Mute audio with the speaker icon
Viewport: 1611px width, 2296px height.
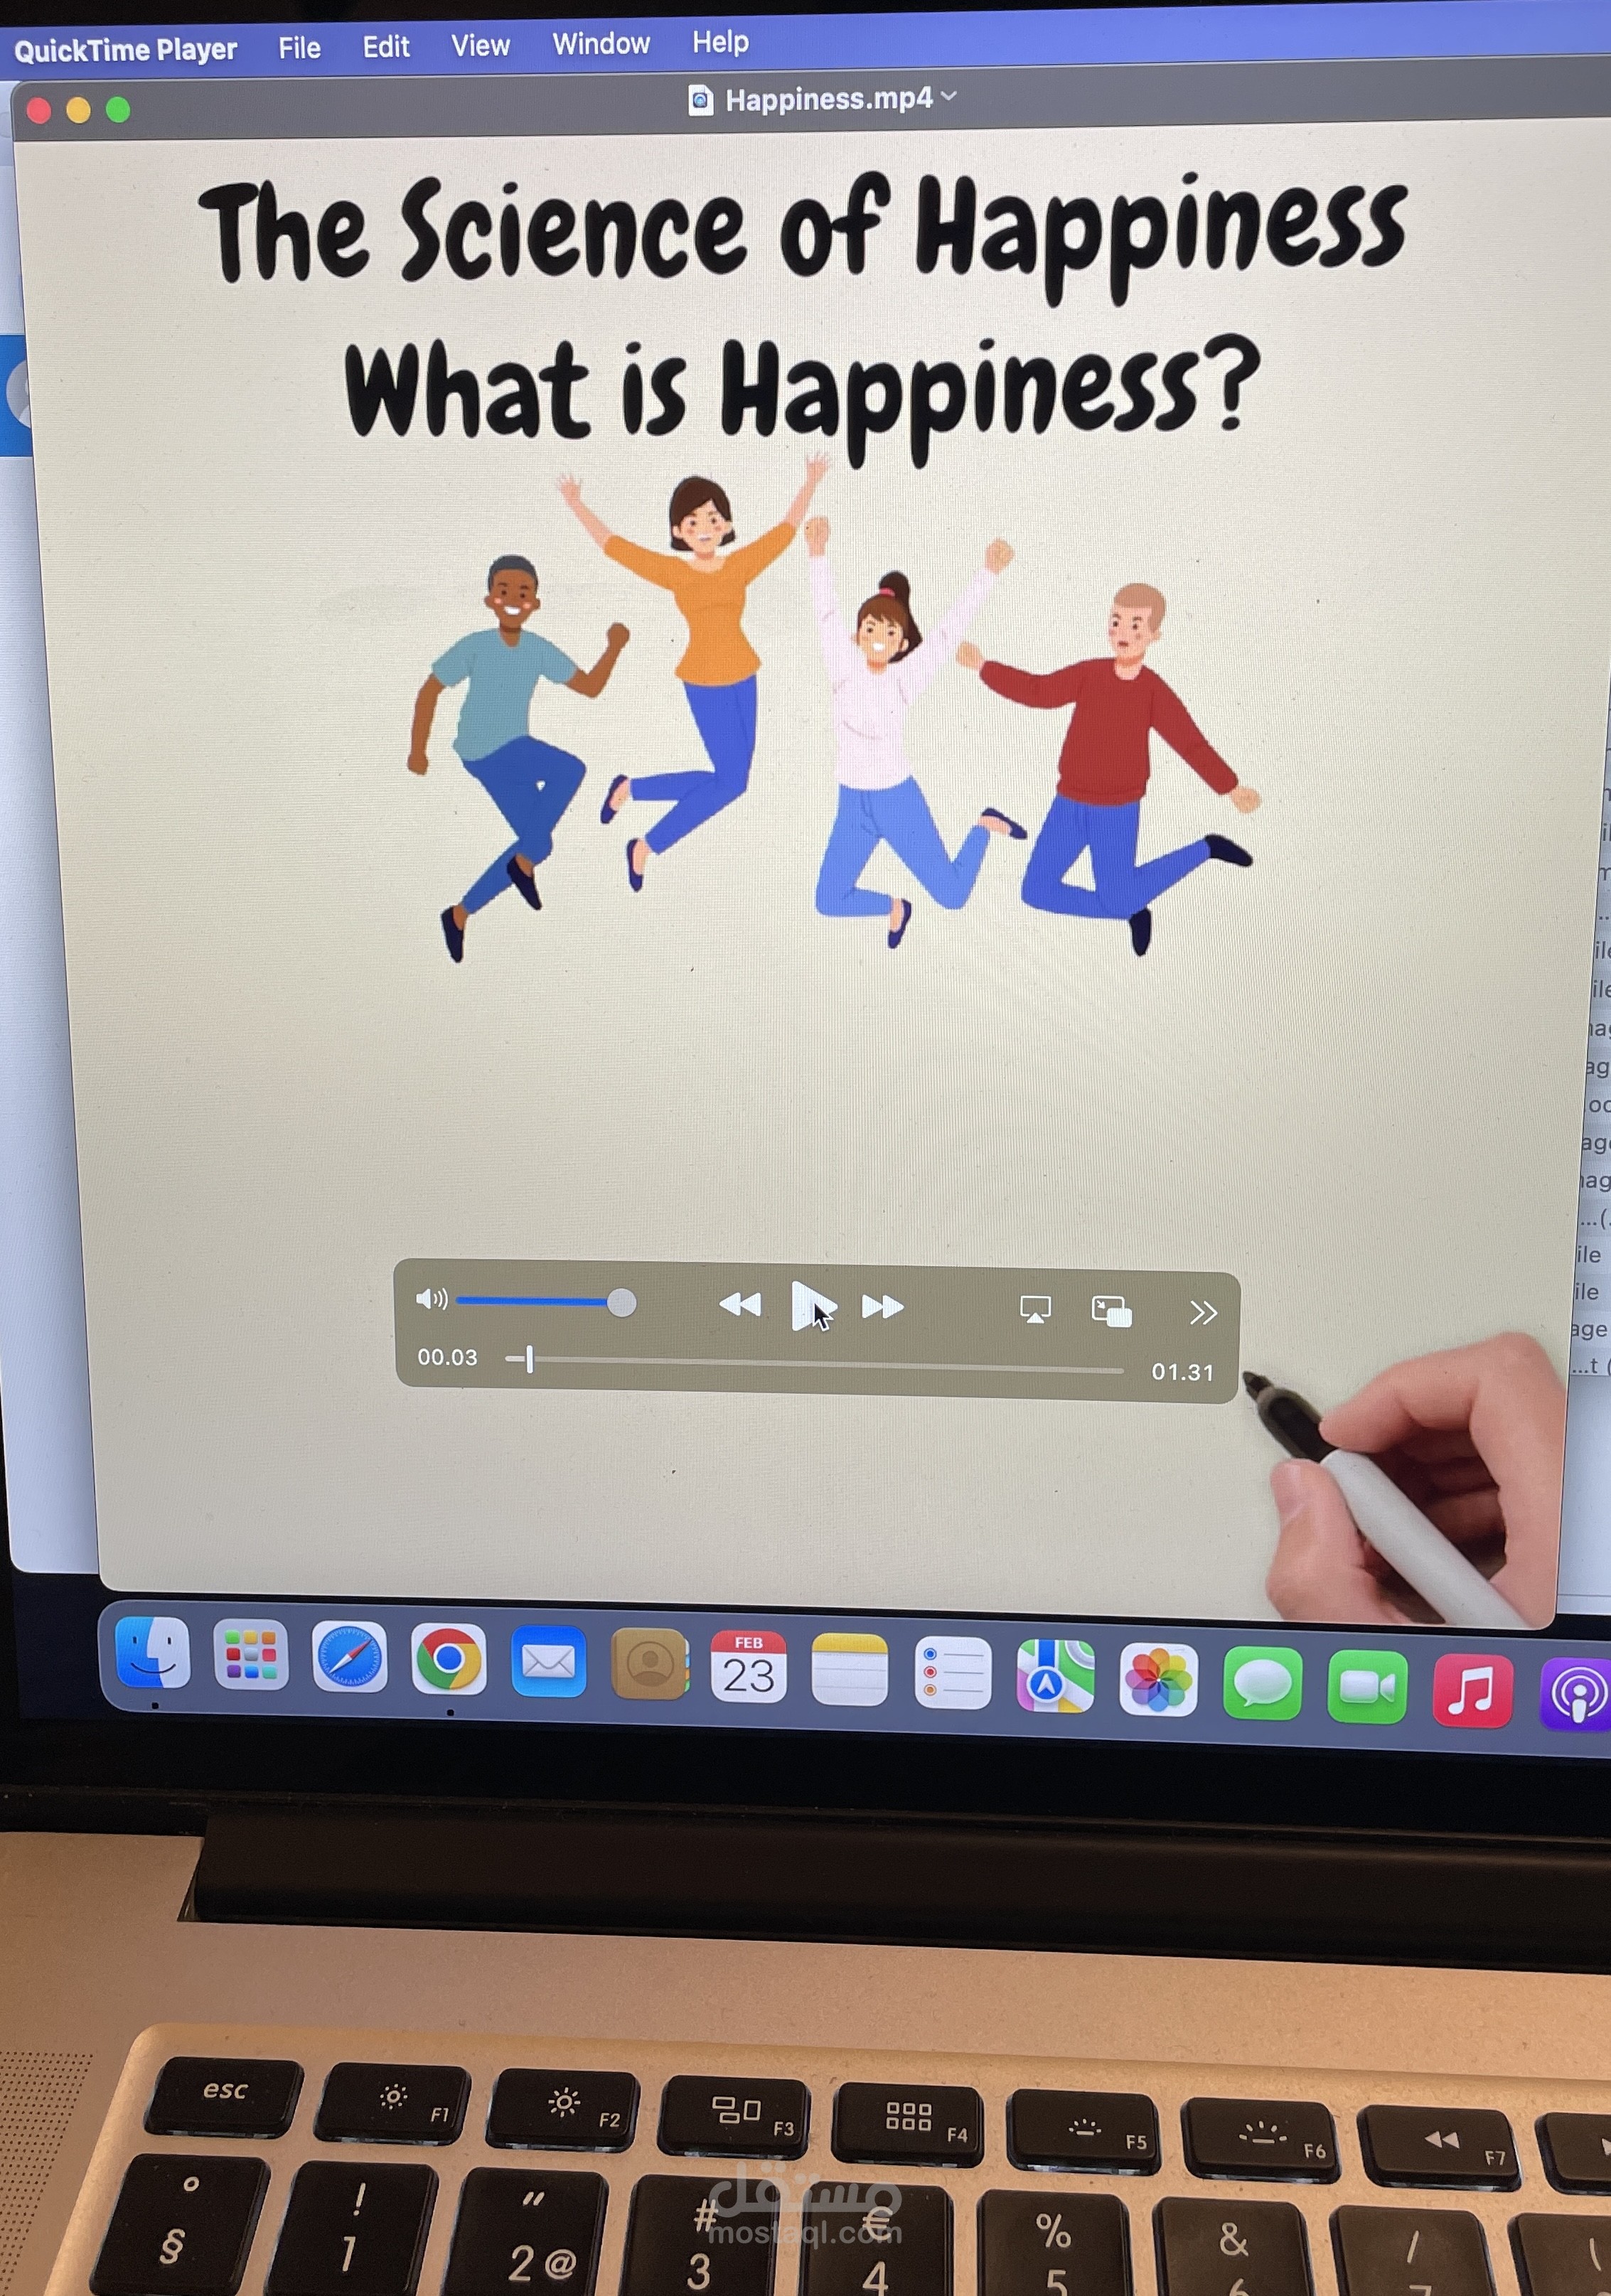(x=431, y=1299)
